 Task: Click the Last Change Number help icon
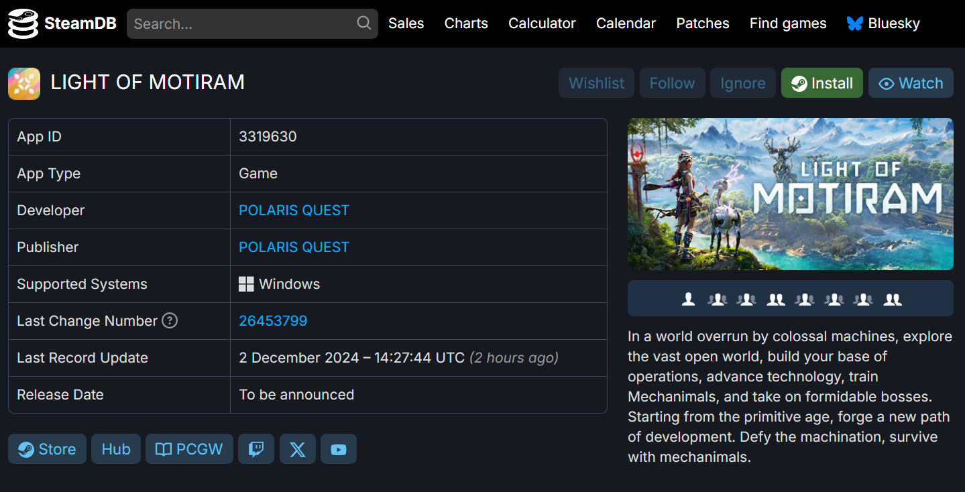pyautogui.click(x=170, y=321)
